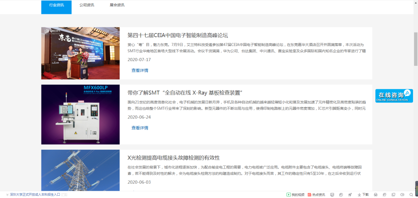This screenshot has width=418, height=198.
Task: Click the overlapping windows icon in the status bar
Action: (394, 195)
